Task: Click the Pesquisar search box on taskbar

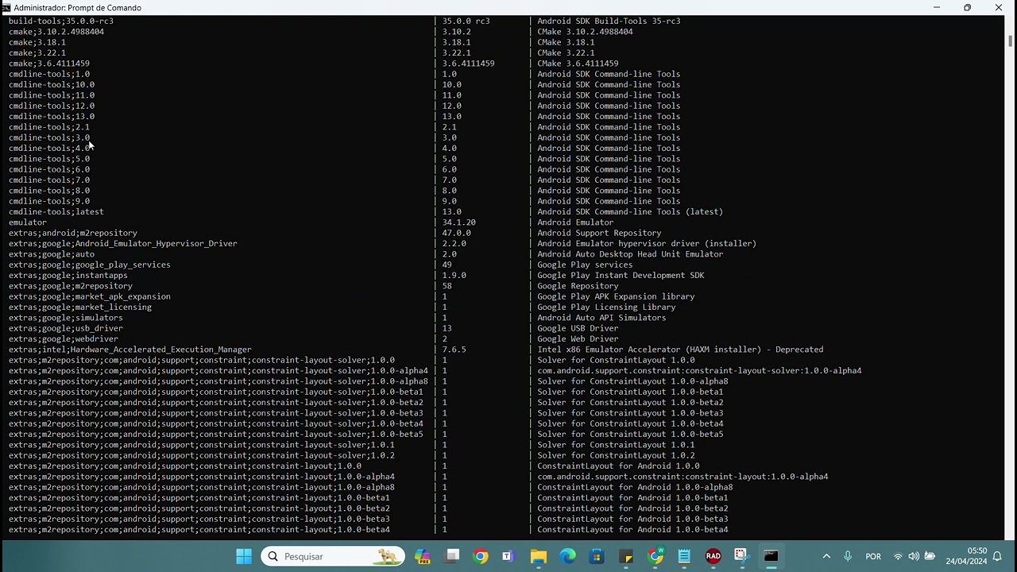Action: 332,556
